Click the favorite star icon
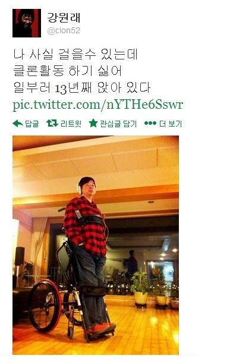The image size is (252, 362). tap(93, 123)
